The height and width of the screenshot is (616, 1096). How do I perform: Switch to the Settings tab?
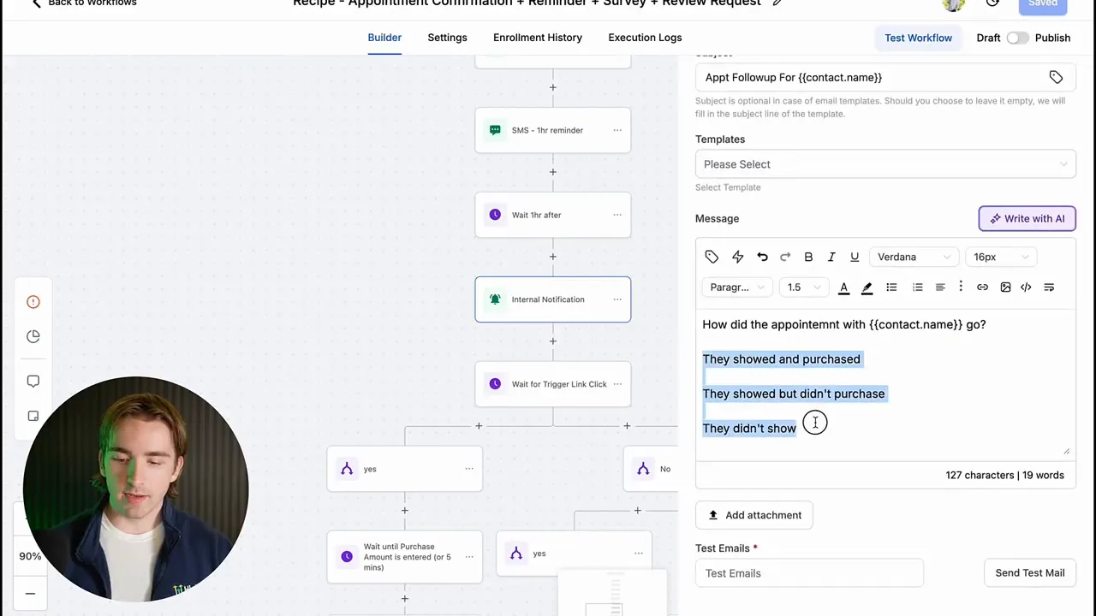point(447,37)
